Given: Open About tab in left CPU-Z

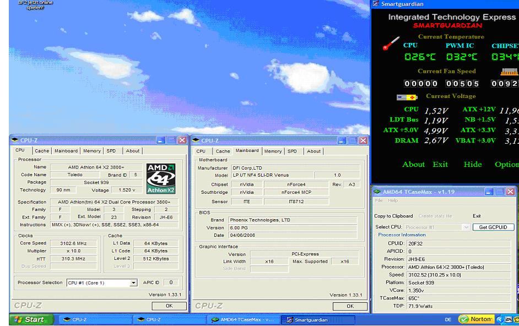Looking at the screenshot, I should [x=132, y=150].
